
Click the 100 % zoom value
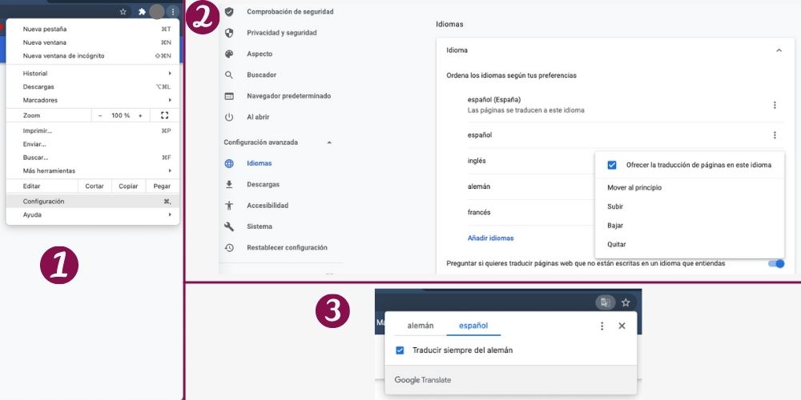click(x=121, y=115)
